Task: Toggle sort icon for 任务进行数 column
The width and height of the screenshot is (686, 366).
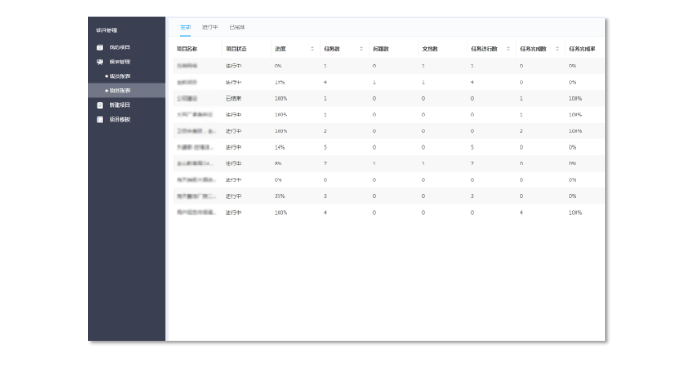Action: point(508,49)
